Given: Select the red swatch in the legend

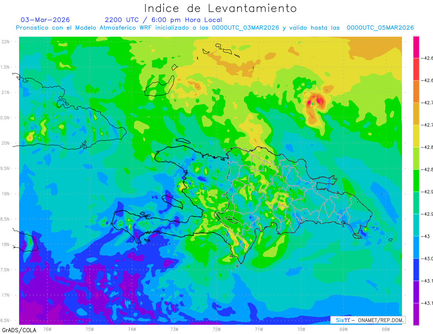Looking at the screenshot, I should coord(416,69).
